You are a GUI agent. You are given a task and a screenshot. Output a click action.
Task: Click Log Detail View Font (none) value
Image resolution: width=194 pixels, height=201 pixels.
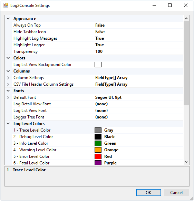click(101, 104)
